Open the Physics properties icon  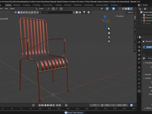[x=139, y=79]
